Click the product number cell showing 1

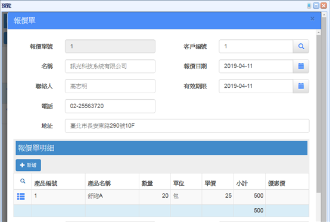[x=58, y=197]
